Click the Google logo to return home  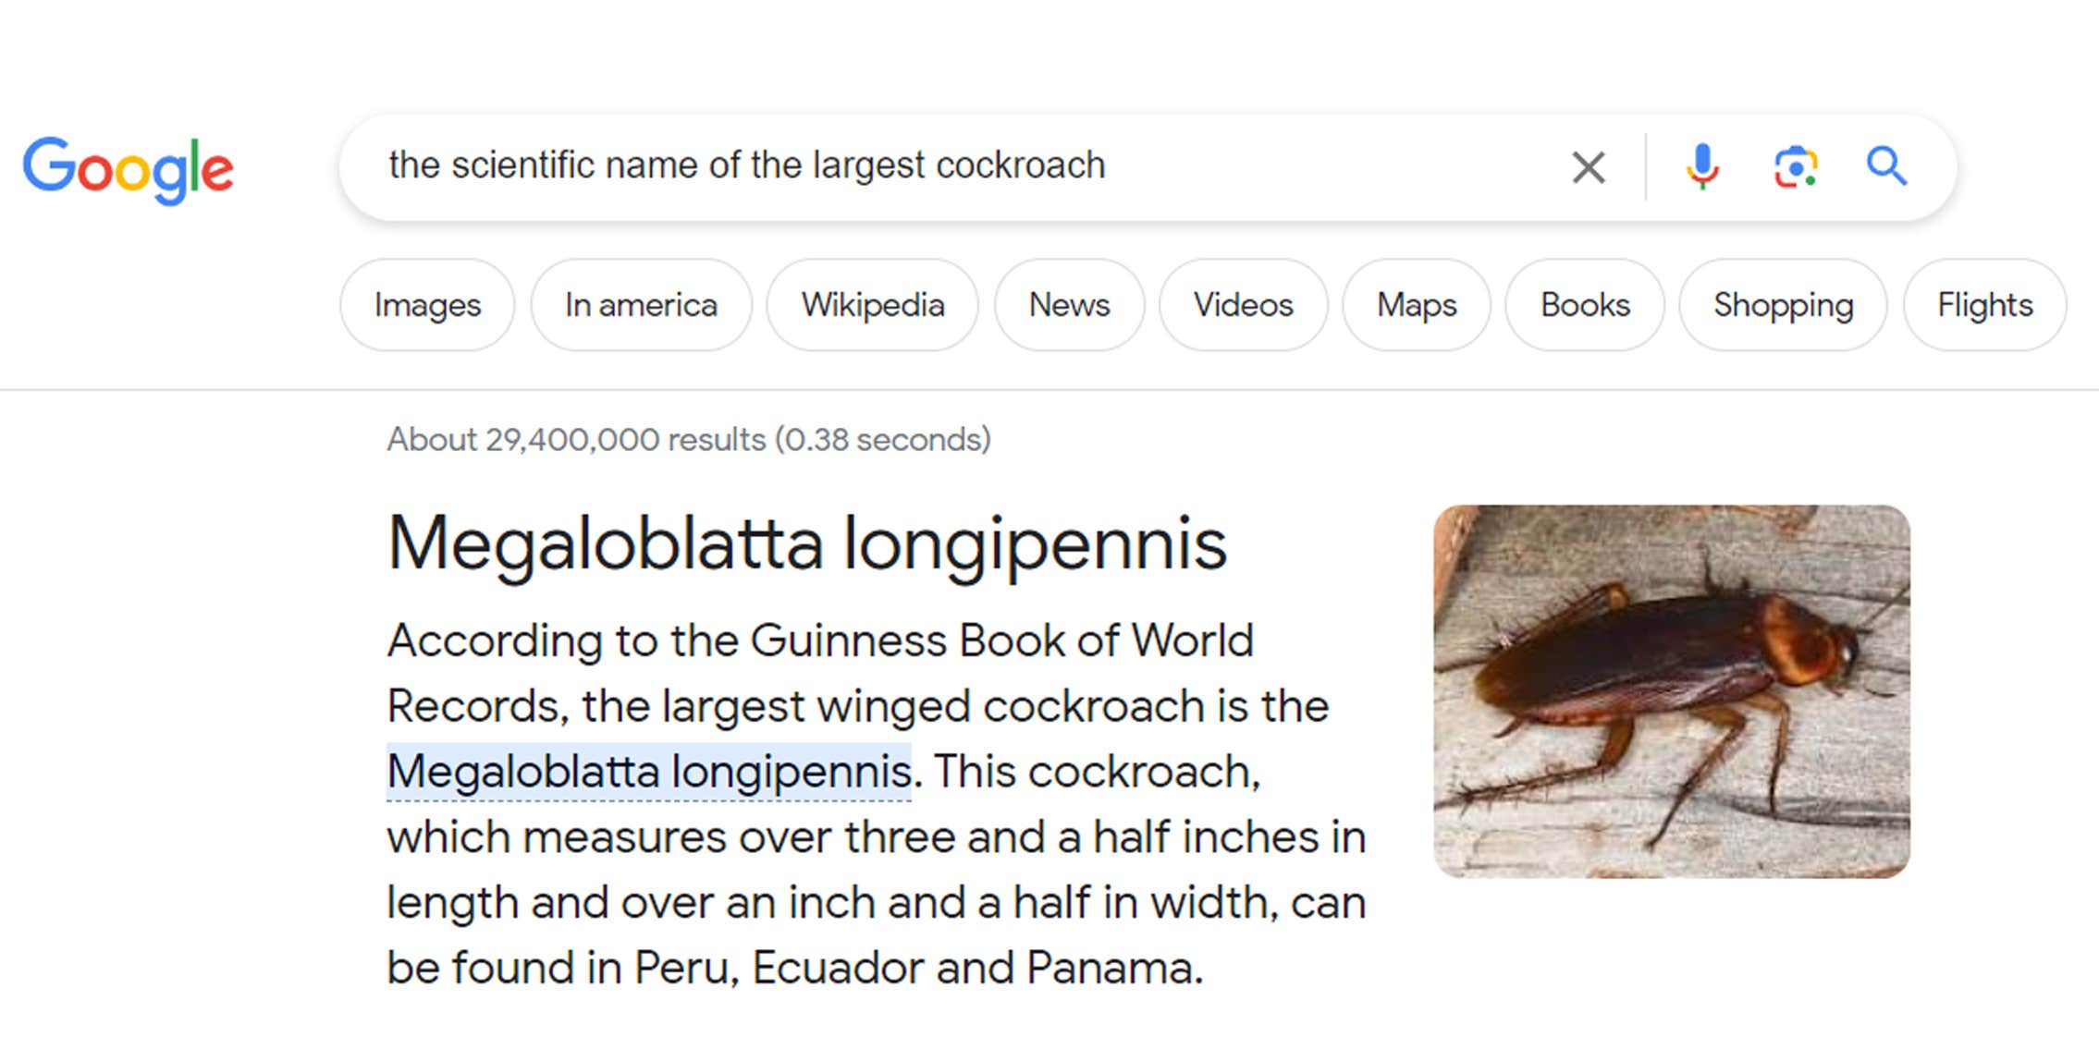129,169
